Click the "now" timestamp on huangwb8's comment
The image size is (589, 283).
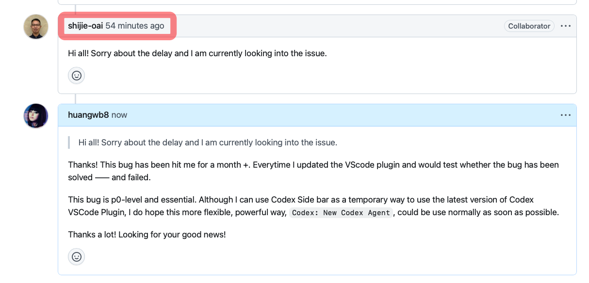coord(119,115)
